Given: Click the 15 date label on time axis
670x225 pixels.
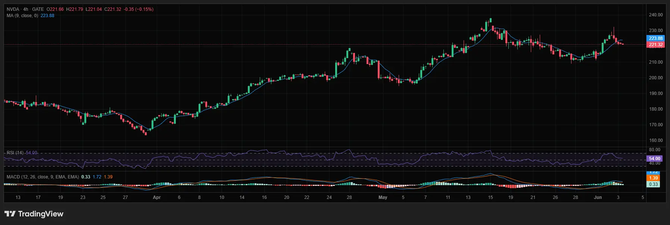Looking at the screenshot, I should click(490, 197).
